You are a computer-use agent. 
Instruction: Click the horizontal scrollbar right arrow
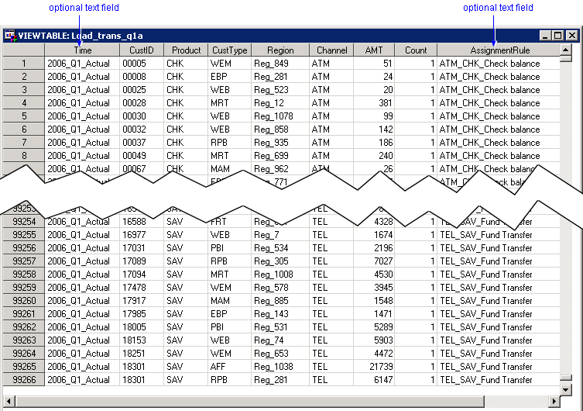point(553,402)
